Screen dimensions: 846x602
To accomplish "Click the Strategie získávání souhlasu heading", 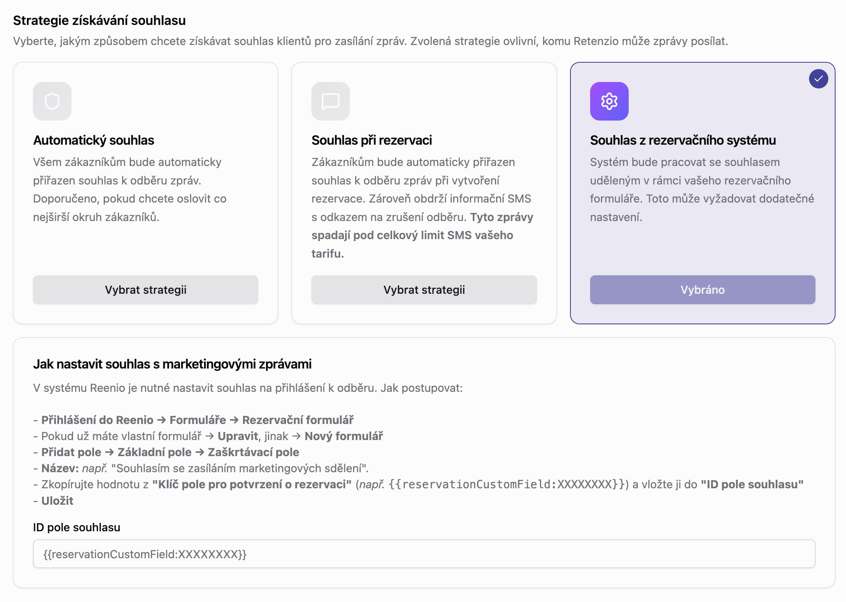I will [x=99, y=20].
